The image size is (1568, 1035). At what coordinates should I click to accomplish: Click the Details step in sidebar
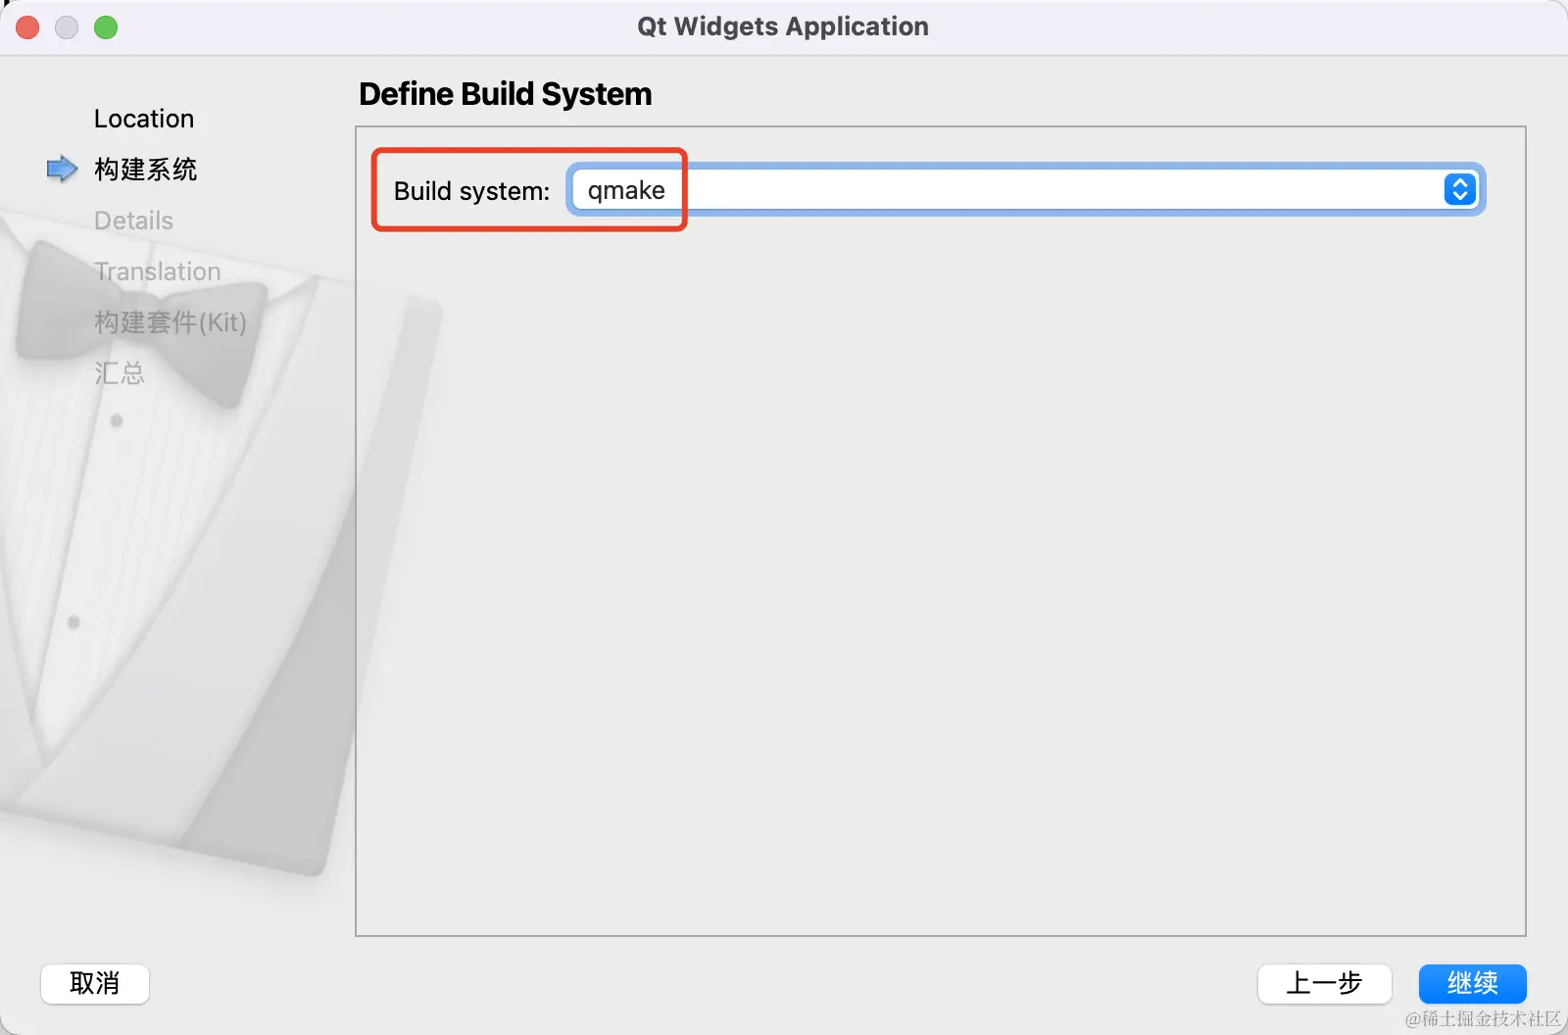pyautogui.click(x=133, y=221)
